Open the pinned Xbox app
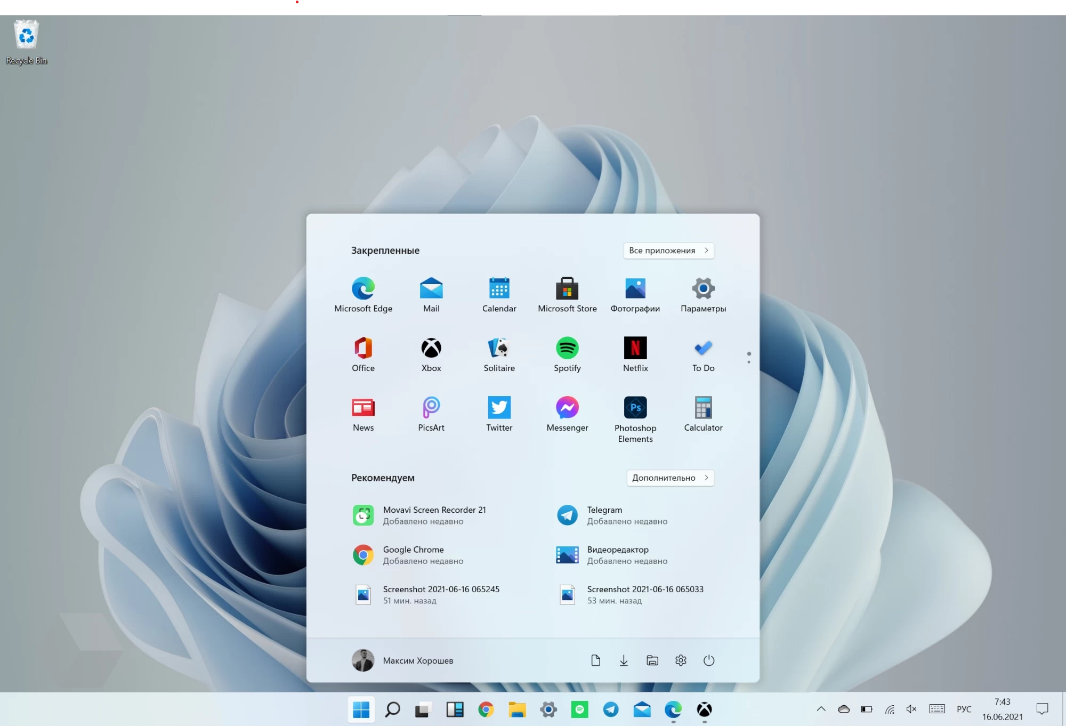Screen dimensions: 1066x726 coord(431,354)
